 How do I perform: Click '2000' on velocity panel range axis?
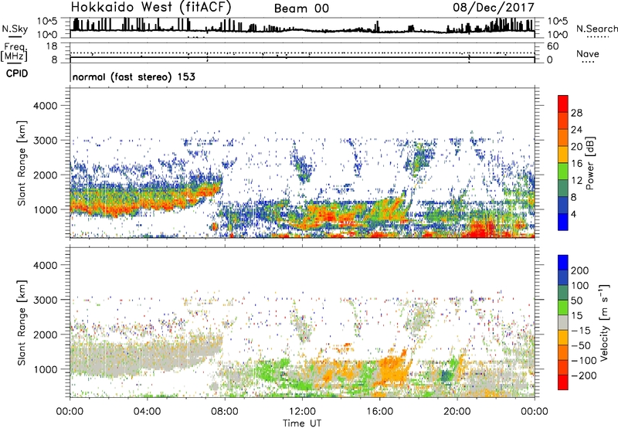click(x=45, y=335)
